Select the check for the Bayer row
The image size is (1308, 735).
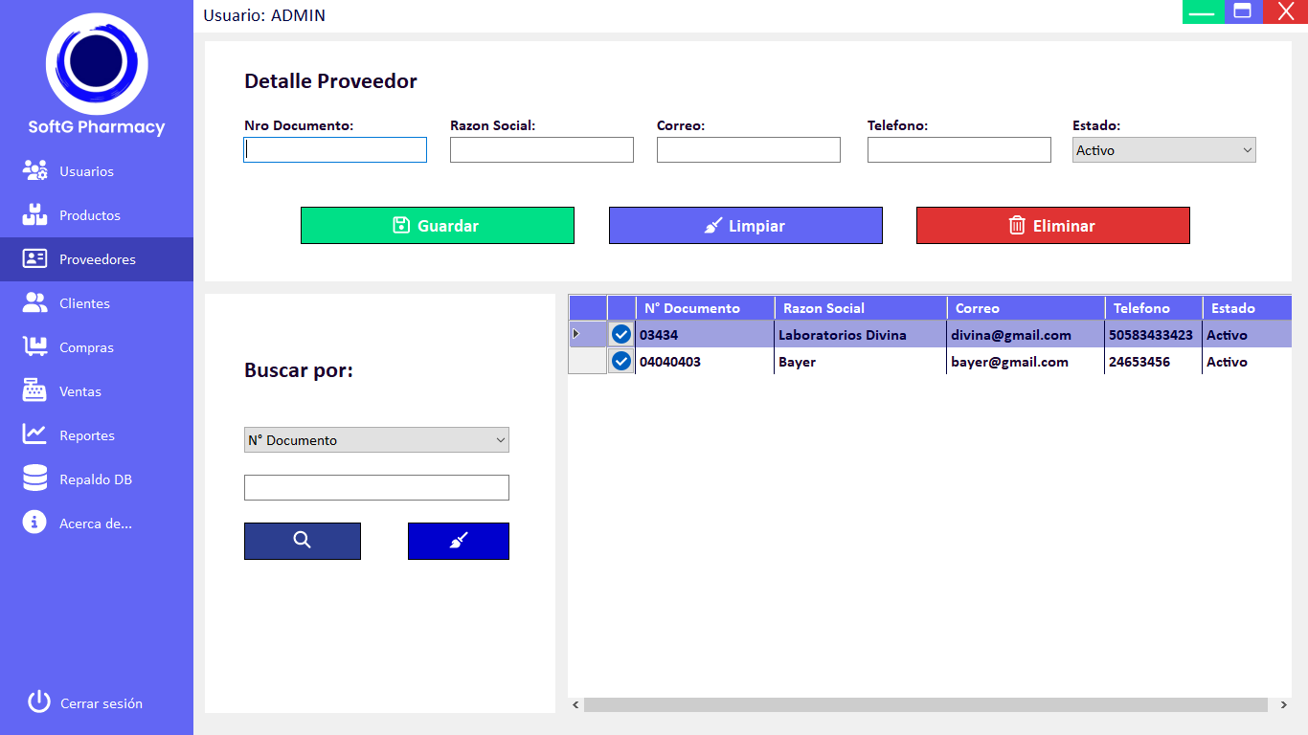pyautogui.click(x=621, y=361)
